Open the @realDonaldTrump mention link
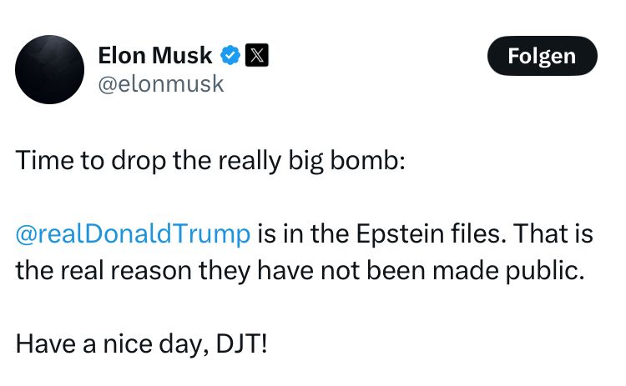The width and height of the screenshot is (626, 386). pyautogui.click(x=133, y=233)
